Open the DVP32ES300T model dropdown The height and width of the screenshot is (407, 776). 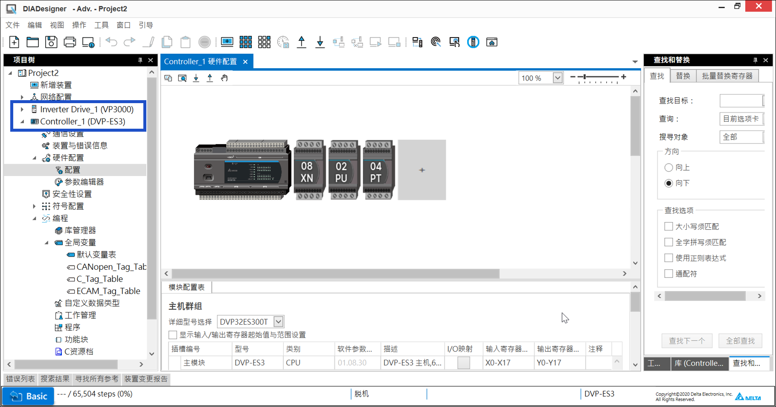[278, 322]
